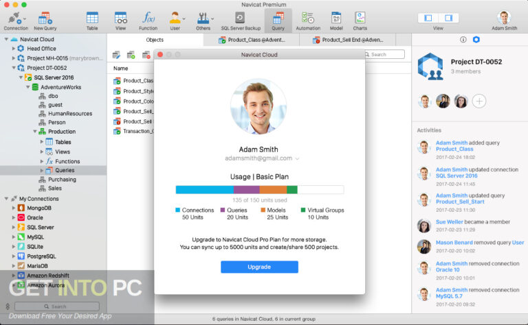Click the blue hexagon project icon tab
Screen dimensions: 528x325
(476, 40)
